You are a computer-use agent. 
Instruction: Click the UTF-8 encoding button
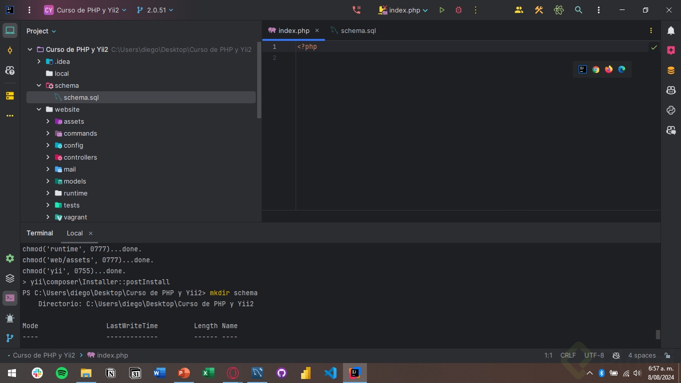(594, 356)
